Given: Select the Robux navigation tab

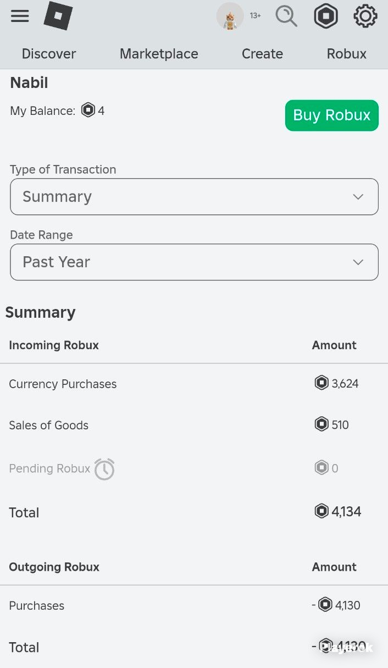Looking at the screenshot, I should coord(346,54).
